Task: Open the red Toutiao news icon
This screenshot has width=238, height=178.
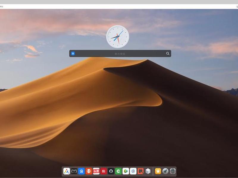Action: click(x=96, y=171)
